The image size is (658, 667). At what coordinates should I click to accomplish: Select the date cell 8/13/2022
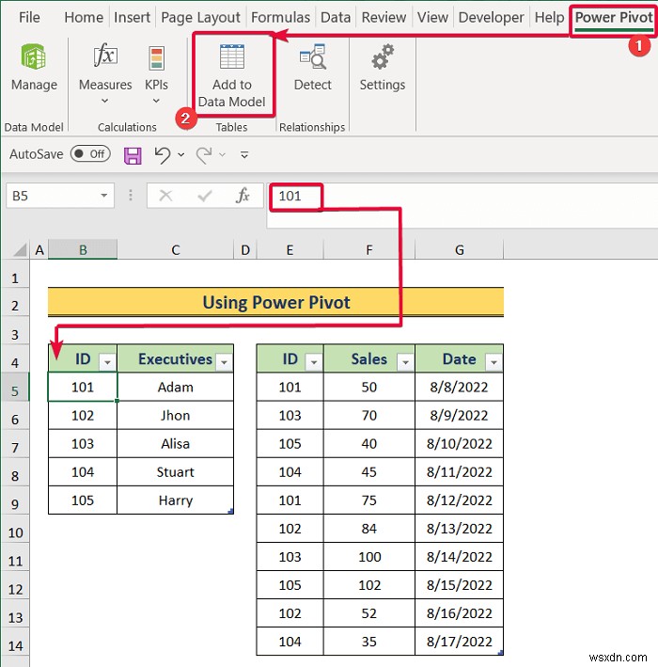pyautogui.click(x=459, y=529)
